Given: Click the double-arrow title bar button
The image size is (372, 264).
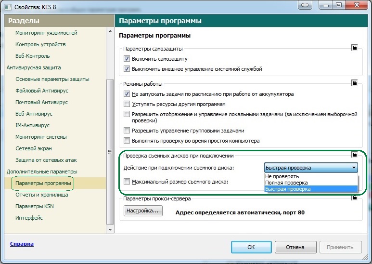Looking at the screenshot, I should click(305, 5).
